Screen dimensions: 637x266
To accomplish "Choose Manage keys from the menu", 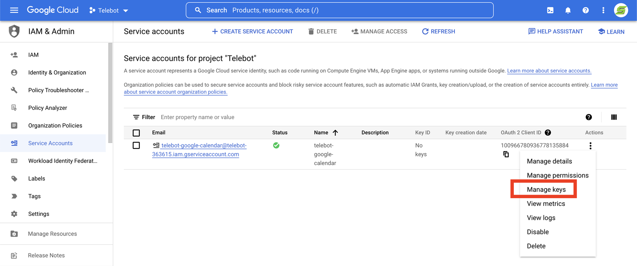I will 546,189.
